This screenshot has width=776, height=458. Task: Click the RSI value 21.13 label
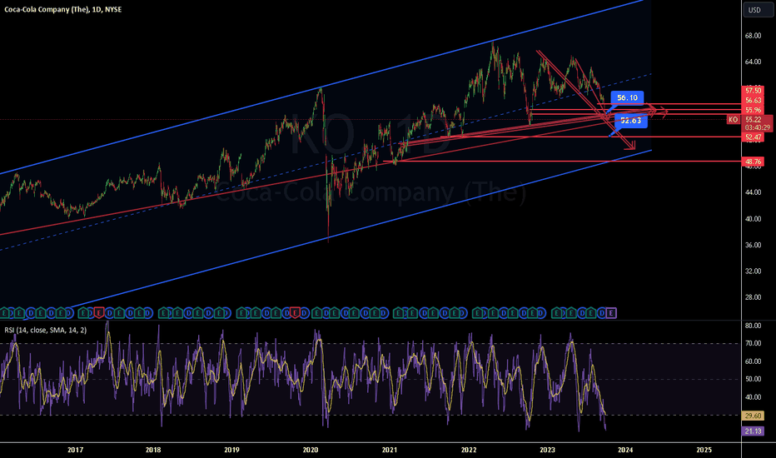tap(753, 431)
